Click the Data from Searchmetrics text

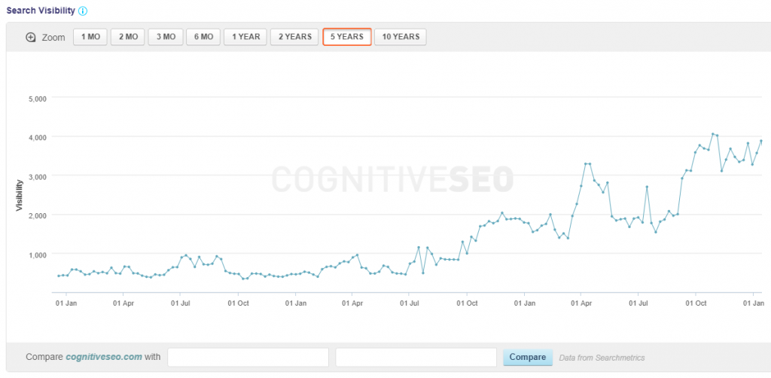[602, 358]
